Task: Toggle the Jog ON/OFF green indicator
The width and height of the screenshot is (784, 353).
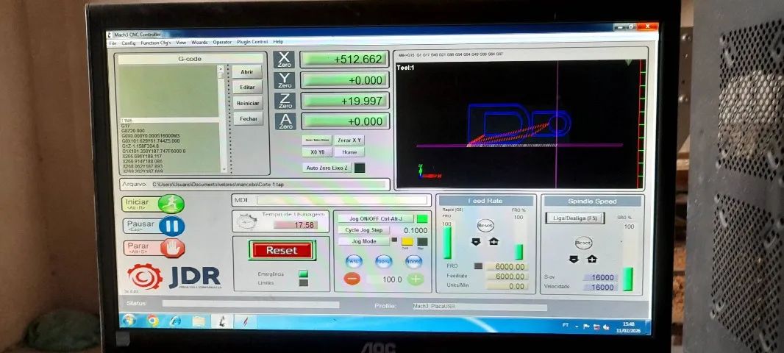Action: [x=422, y=218]
